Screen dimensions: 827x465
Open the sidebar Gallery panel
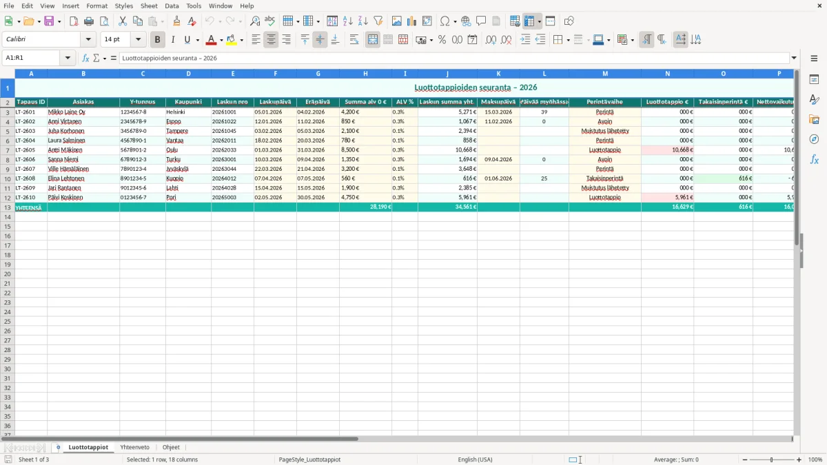814,119
